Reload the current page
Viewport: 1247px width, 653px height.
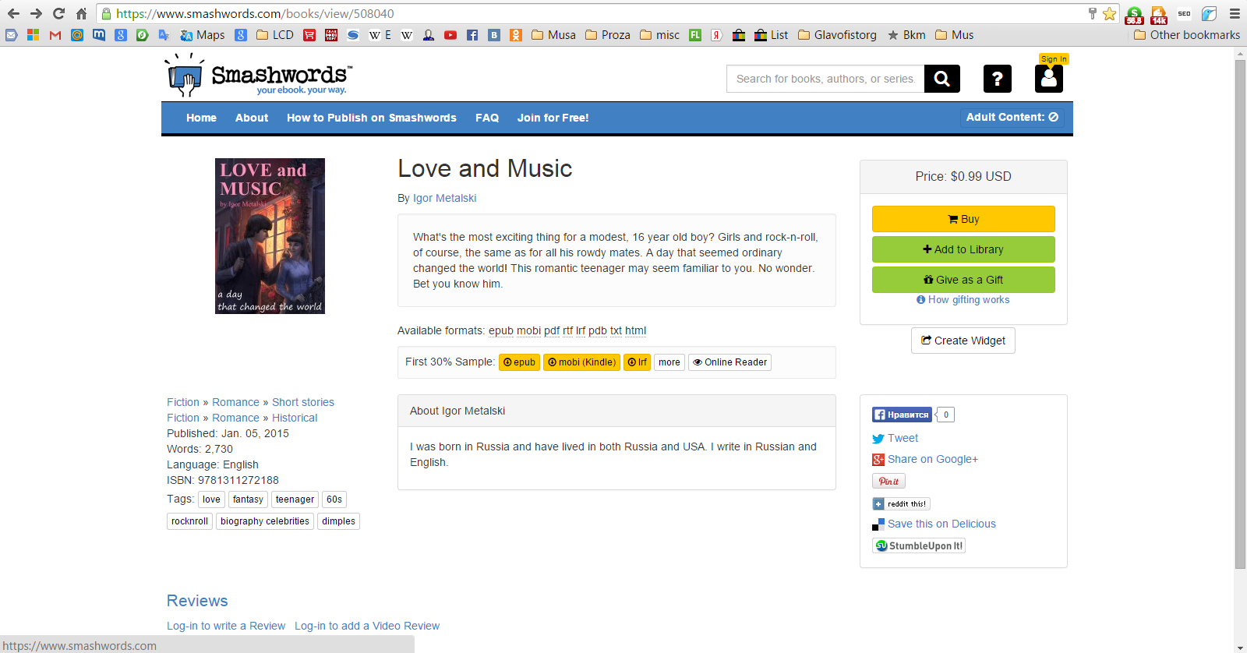point(58,13)
